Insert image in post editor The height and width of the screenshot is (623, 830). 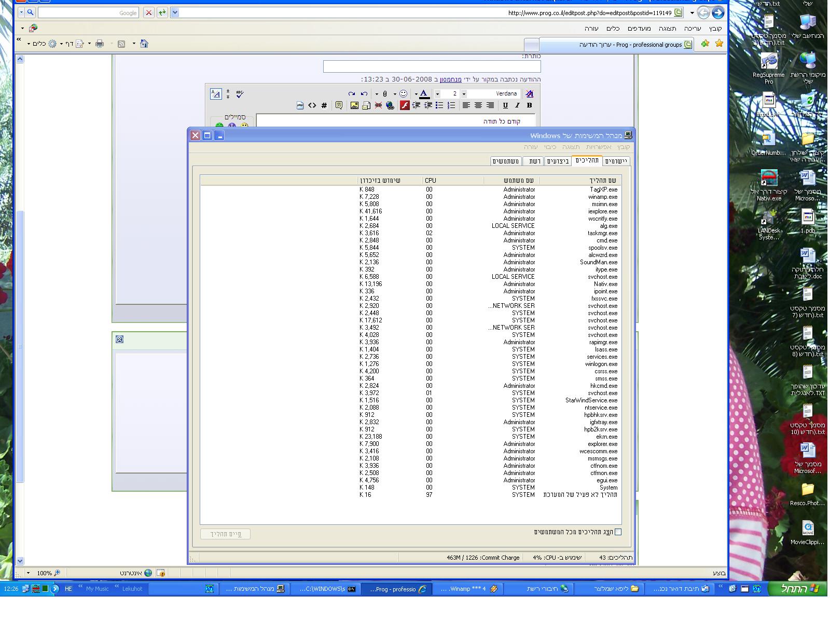point(354,105)
